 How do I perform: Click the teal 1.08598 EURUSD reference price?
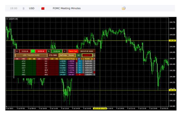tap(63, 61)
